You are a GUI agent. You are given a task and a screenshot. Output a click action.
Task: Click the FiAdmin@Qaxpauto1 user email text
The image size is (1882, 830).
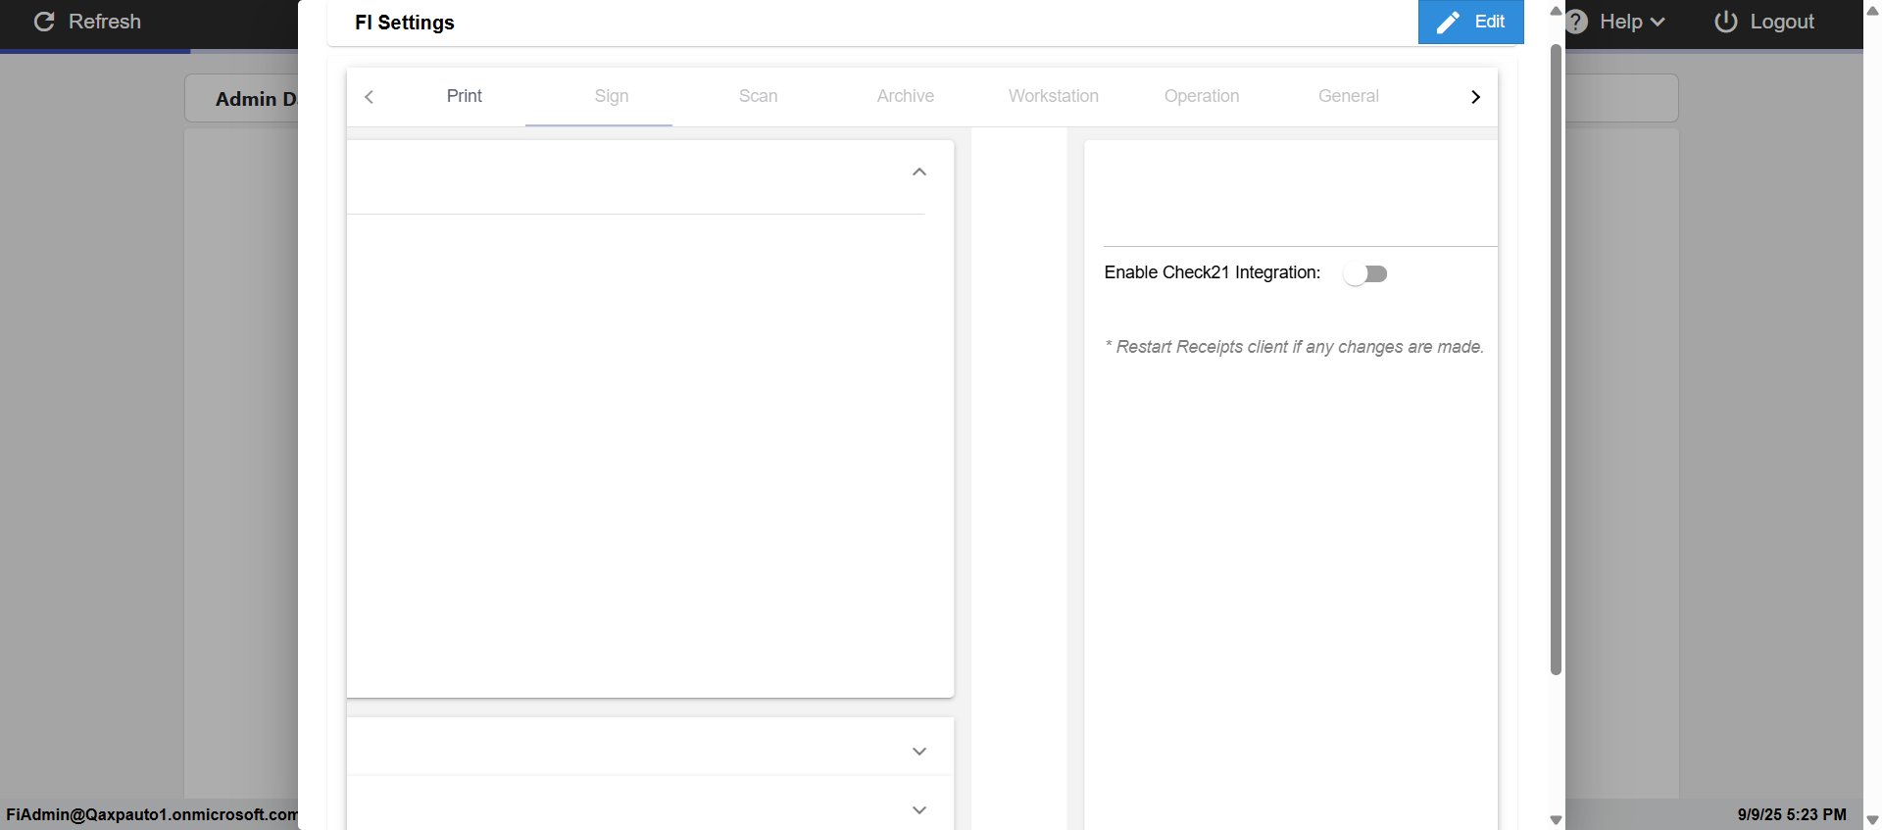pos(152,814)
